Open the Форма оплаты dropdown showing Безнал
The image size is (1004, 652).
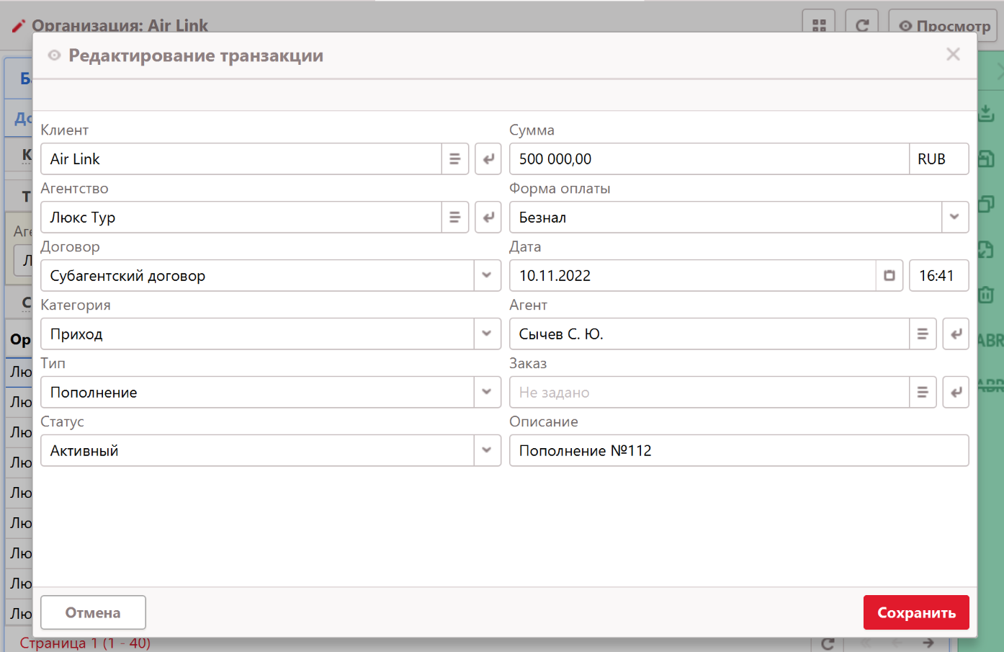tap(954, 218)
